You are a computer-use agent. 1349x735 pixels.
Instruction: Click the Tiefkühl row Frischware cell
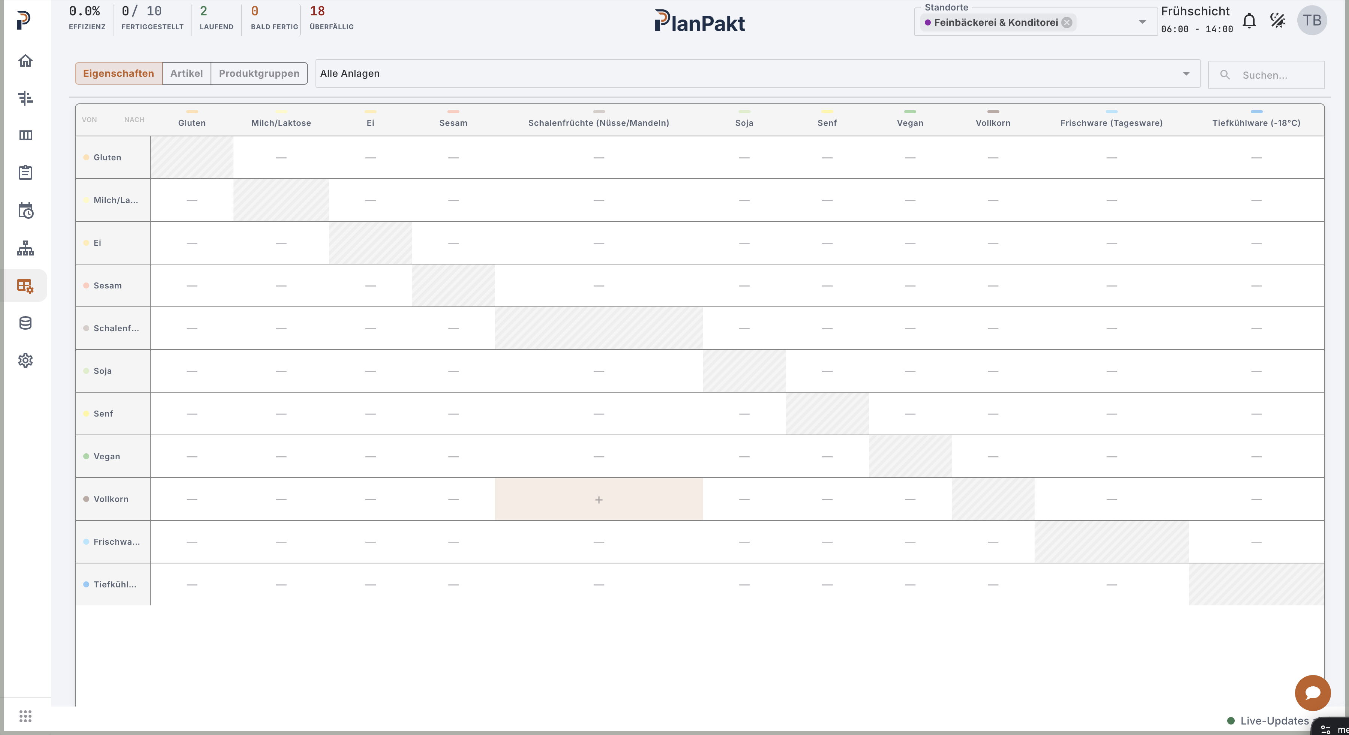1111,584
